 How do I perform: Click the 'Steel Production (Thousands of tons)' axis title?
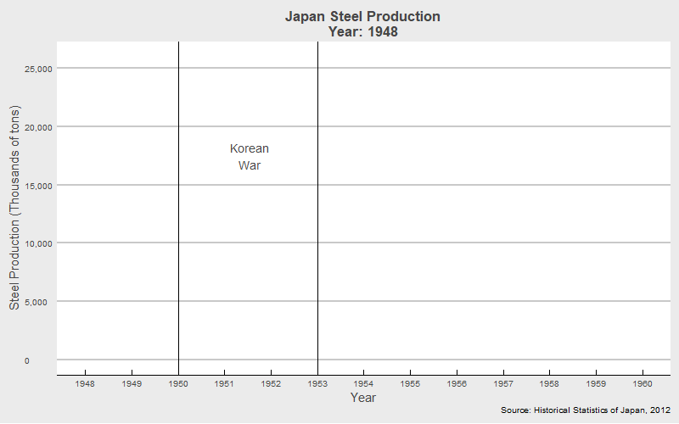pos(14,208)
